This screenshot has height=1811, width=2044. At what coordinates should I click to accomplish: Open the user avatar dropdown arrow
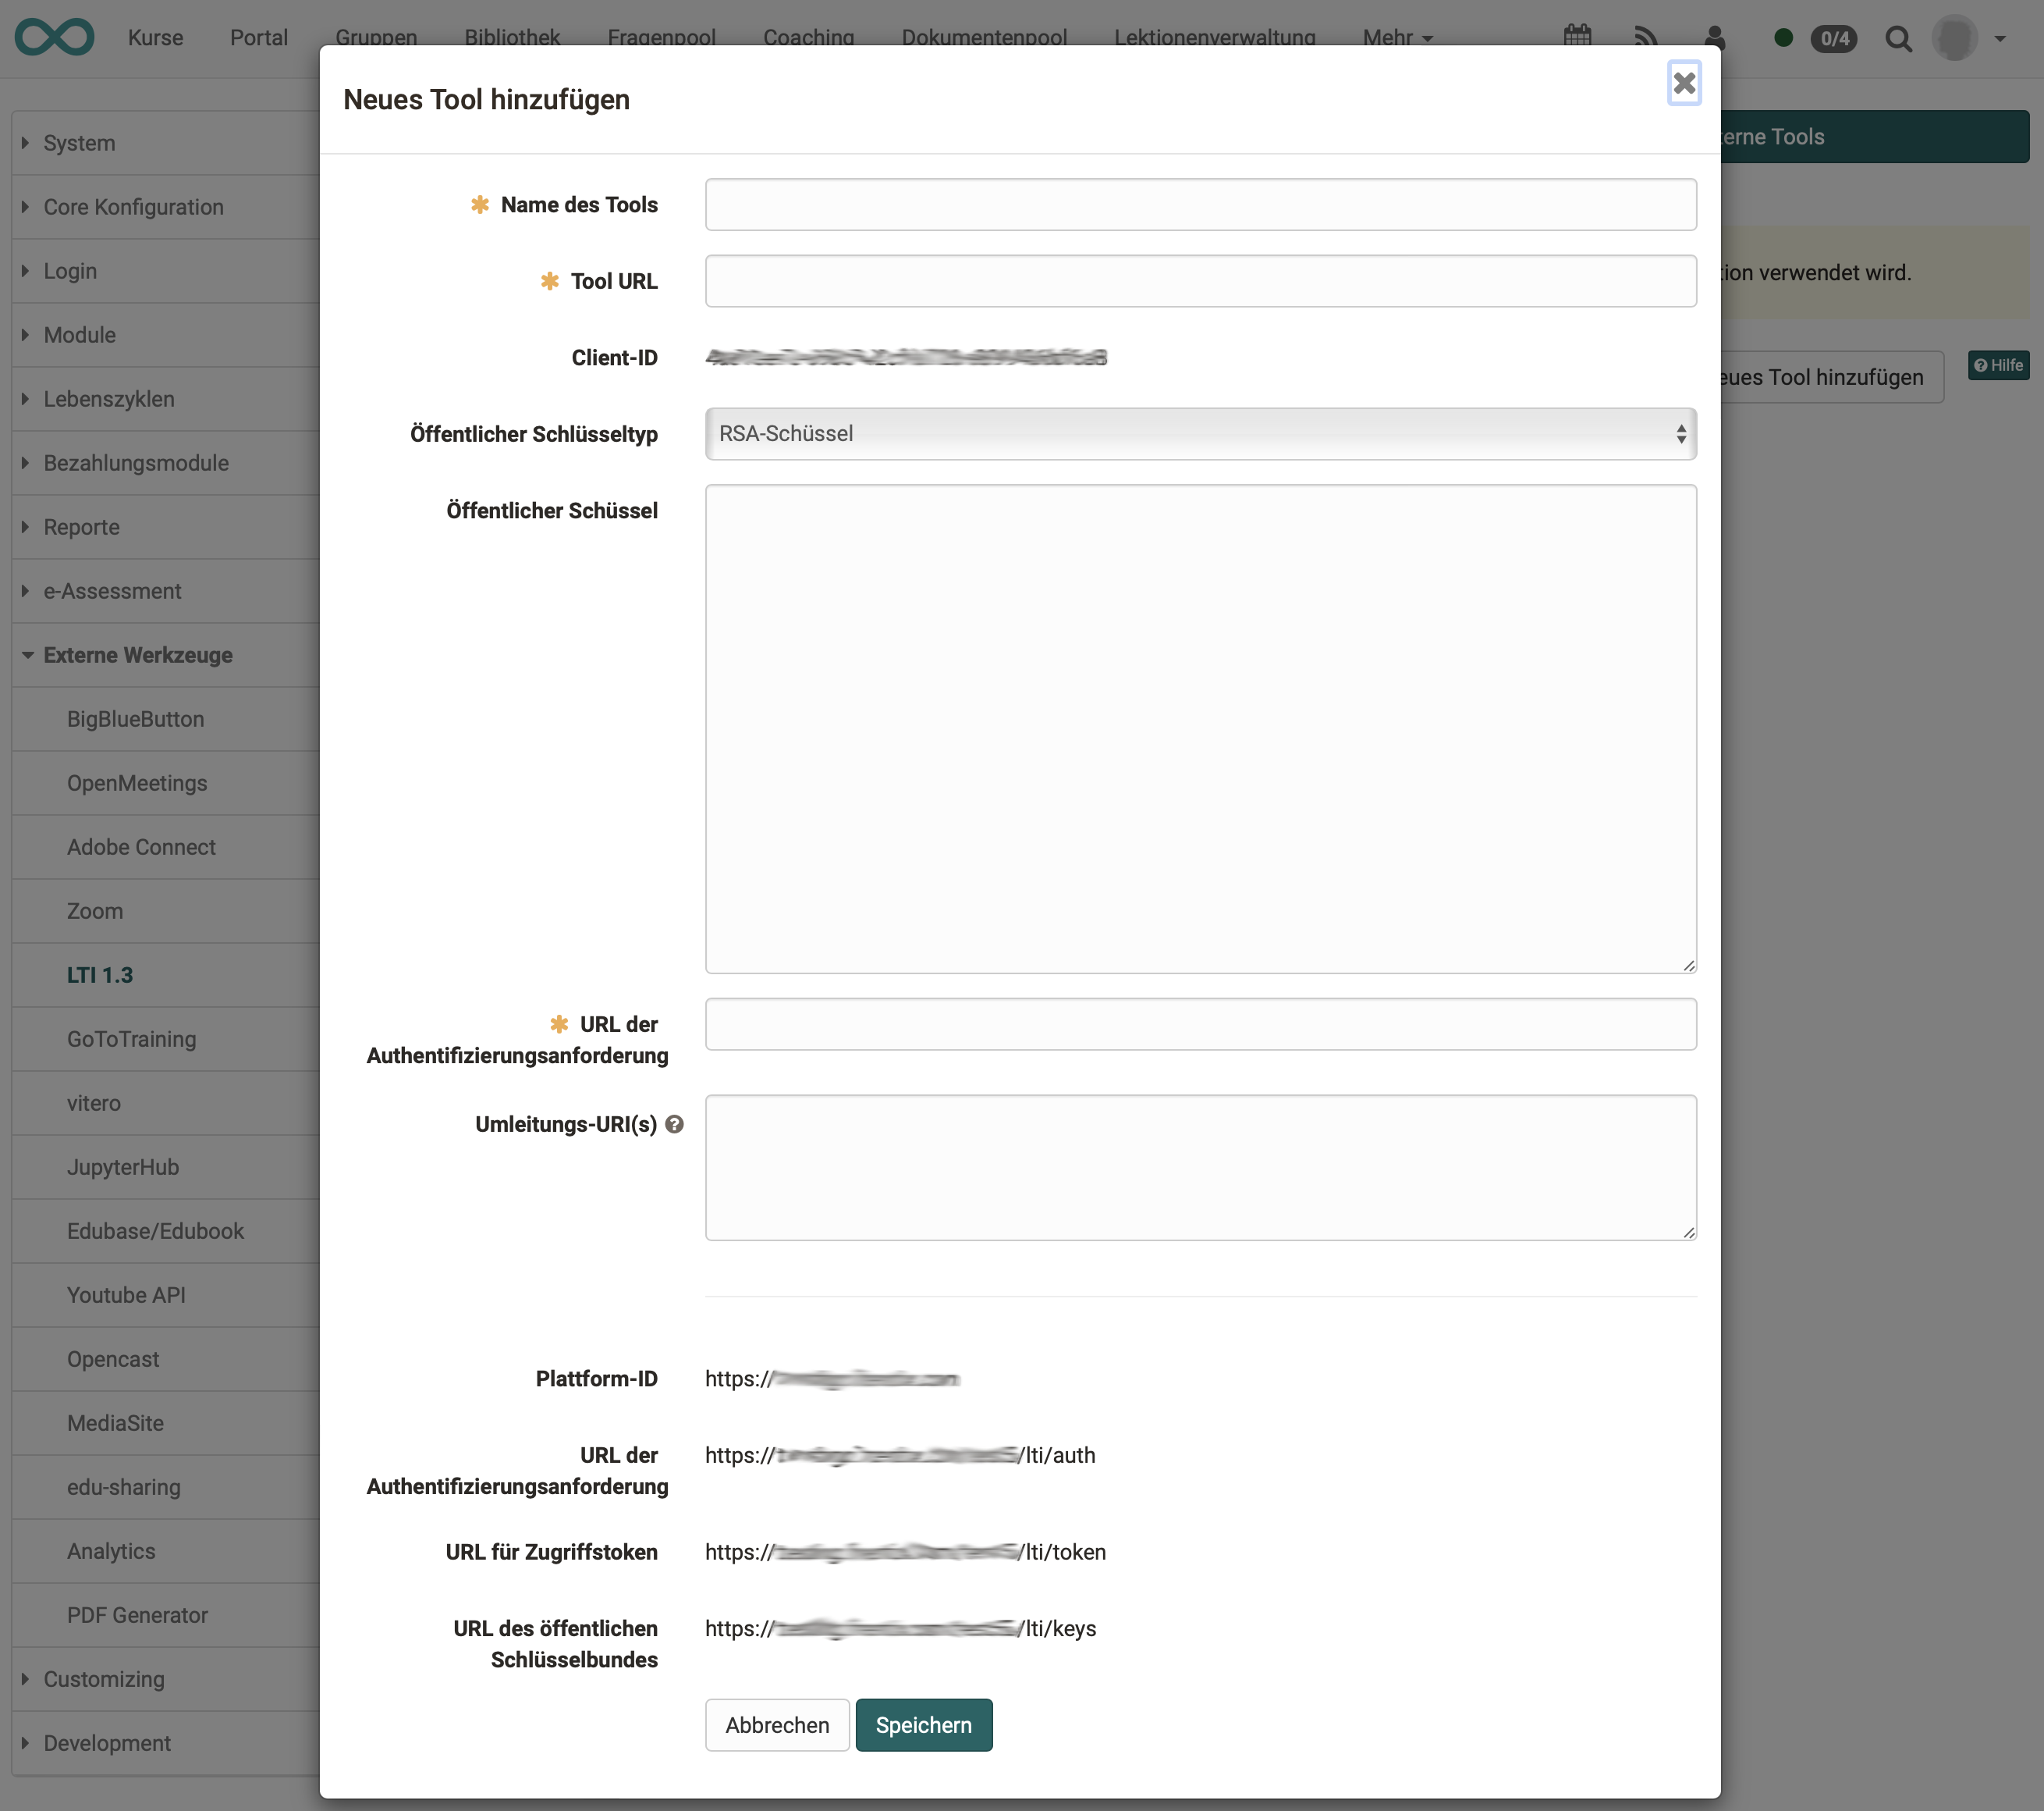point(2001,38)
